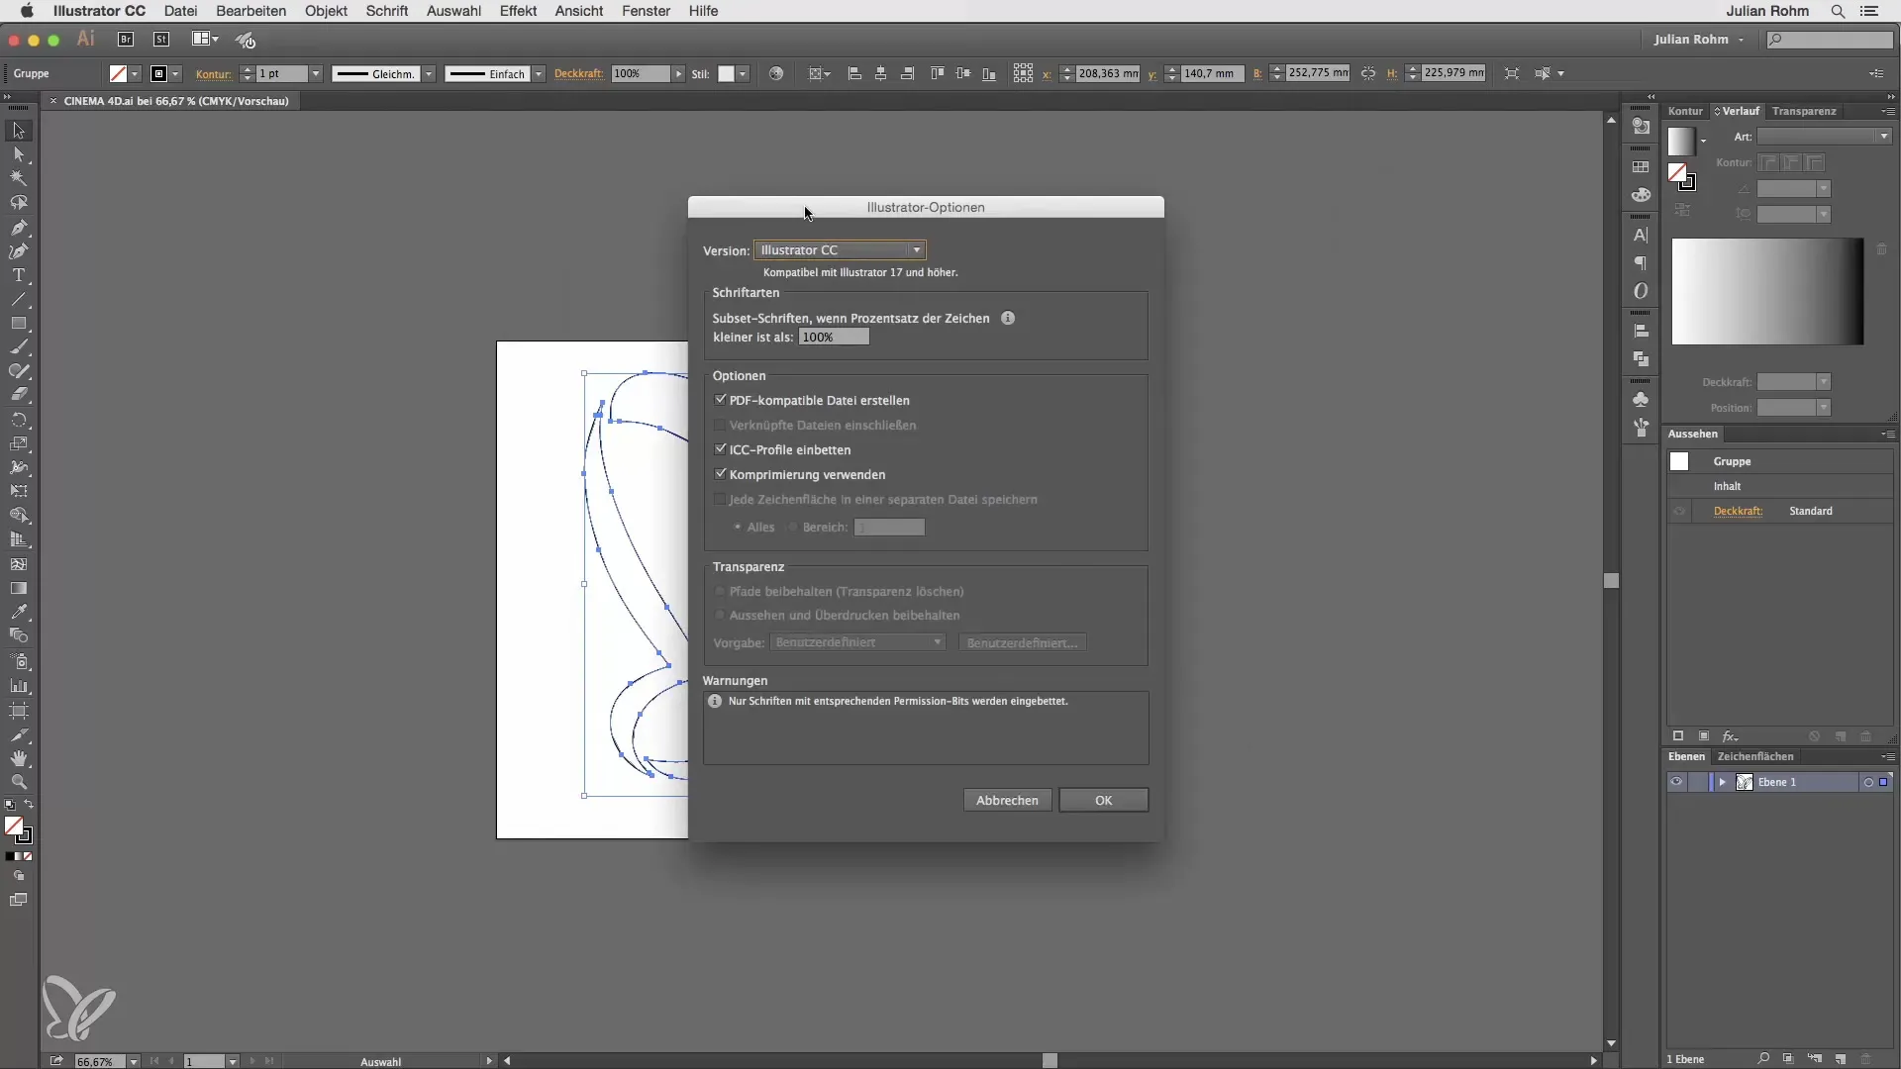Select the Gradient tool in toolbox

(19, 588)
